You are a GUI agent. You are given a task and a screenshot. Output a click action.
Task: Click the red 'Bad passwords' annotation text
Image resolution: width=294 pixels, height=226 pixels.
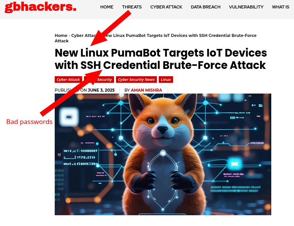[x=29, y=122]
